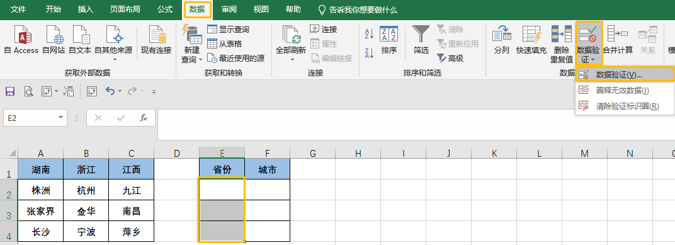Click 快速填充 flash fill
Image resolution: width=675 pixels, height=245 pixels.
pyautogui.click(x=531, y=40)
